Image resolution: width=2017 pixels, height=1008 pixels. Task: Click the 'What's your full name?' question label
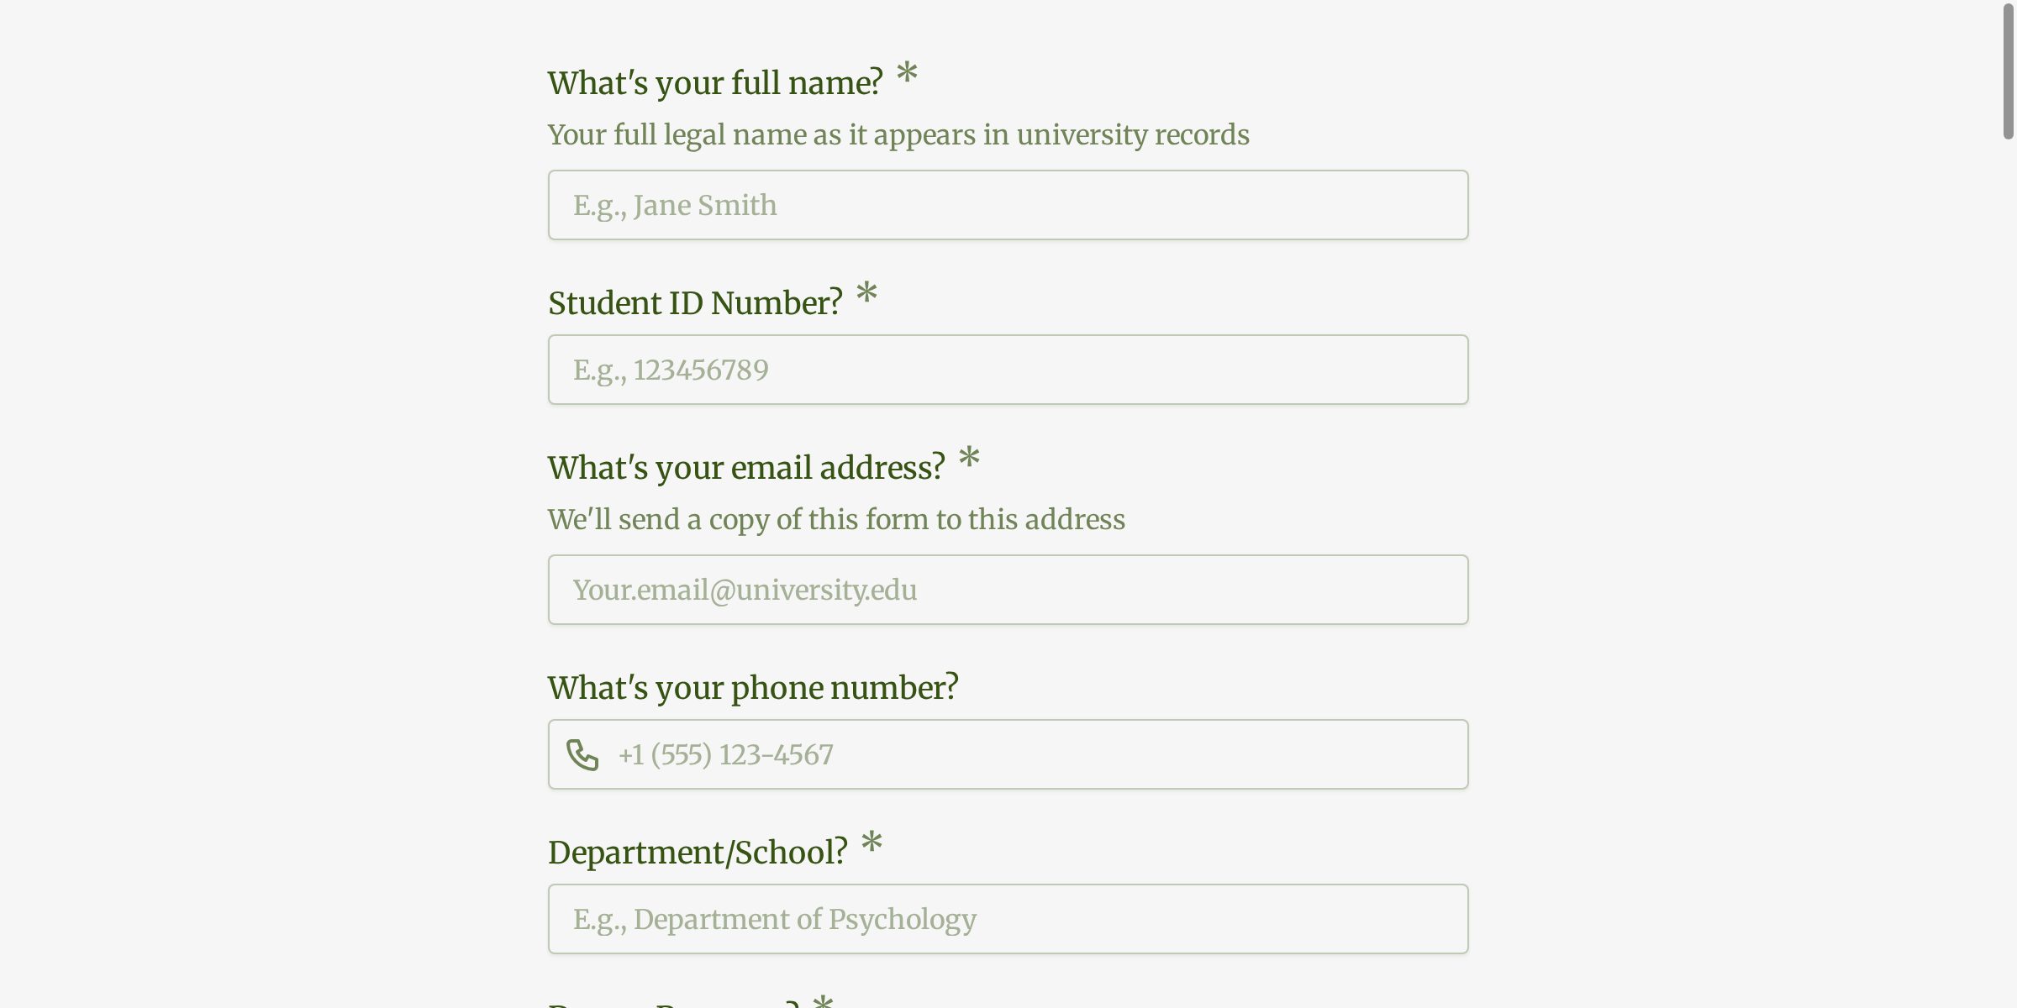(x=715, y=81)
